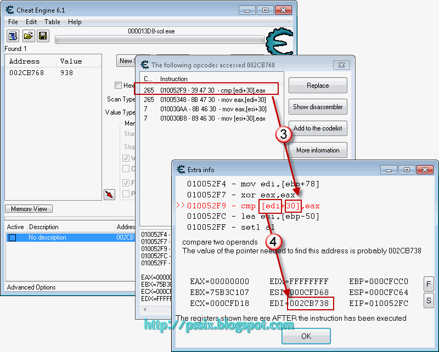Viewport: 439px width, 352px height.
Task: Click left arrow of opcodes horizontal scrollbar
Action: tap(145, 309)
